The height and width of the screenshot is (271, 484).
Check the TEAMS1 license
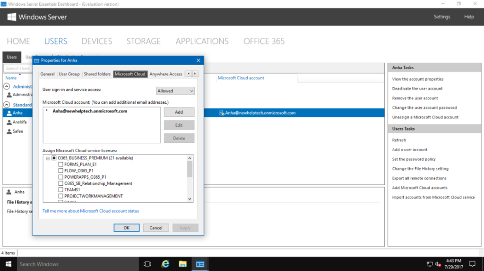coord(60,189)
